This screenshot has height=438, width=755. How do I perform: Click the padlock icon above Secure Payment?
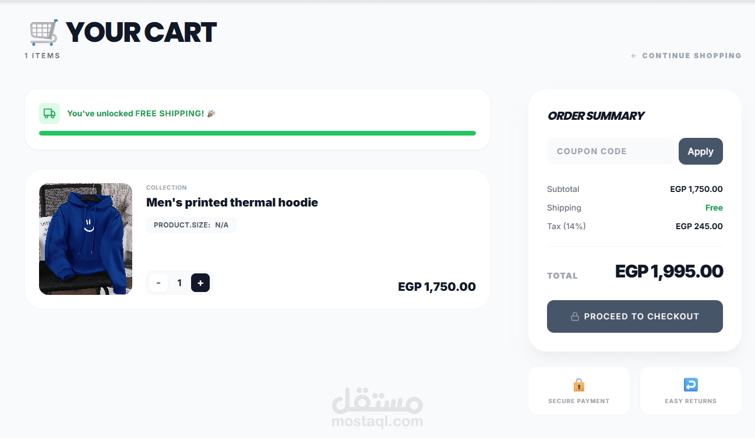(x=578, y=384)
